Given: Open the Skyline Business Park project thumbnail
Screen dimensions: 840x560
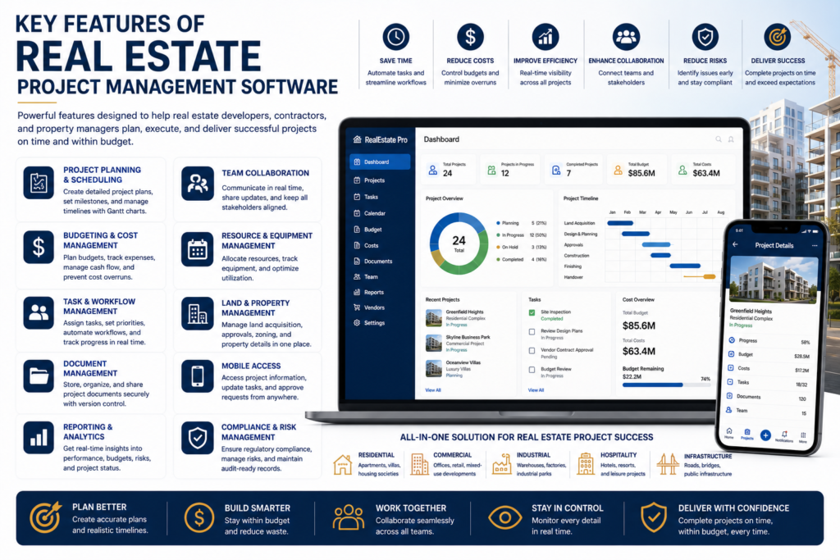Looking at the screenshot, I should pyautogui.click(x=433, y=344).
